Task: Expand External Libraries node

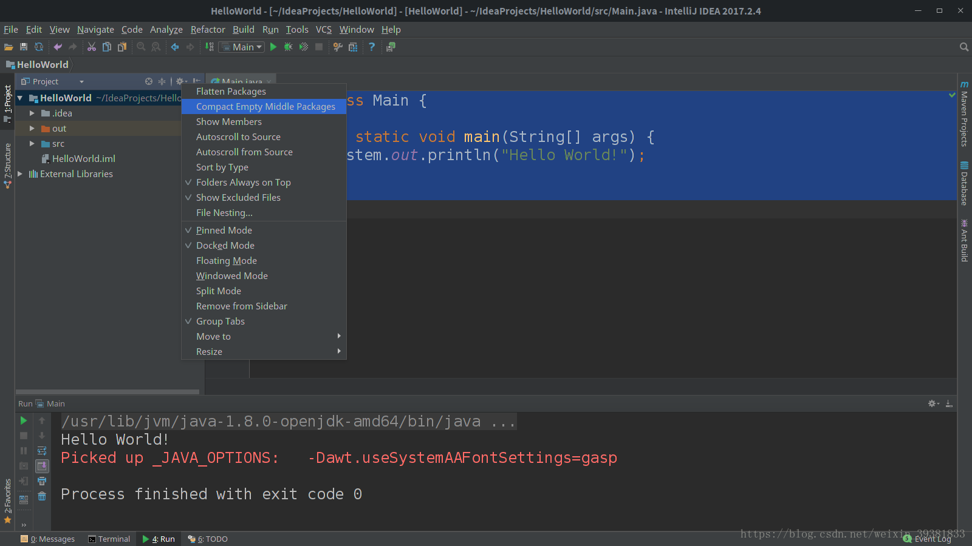Action: pyautogui.click(x=20, y=174)
